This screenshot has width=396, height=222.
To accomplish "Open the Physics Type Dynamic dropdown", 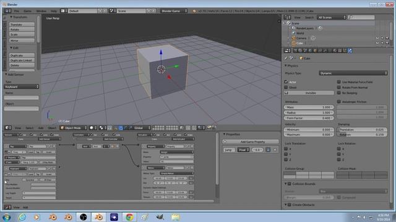I will tap(353, 73).
